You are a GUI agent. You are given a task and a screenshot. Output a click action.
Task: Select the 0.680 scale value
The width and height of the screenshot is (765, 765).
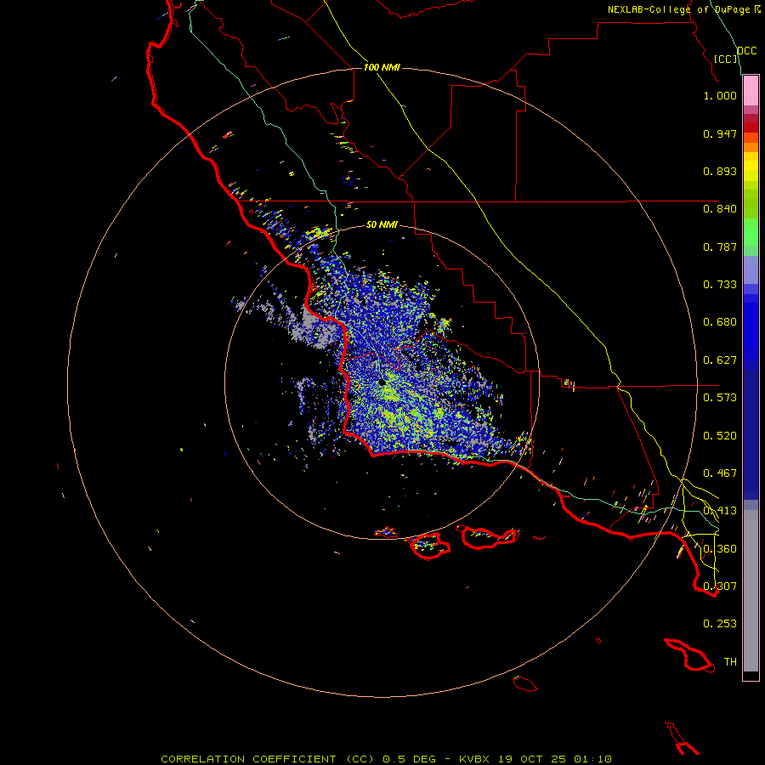pyautogui.click(x=720, y=322)
